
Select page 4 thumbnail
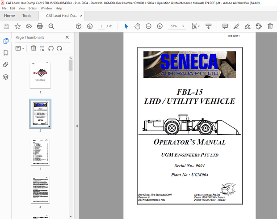(40, 190)
